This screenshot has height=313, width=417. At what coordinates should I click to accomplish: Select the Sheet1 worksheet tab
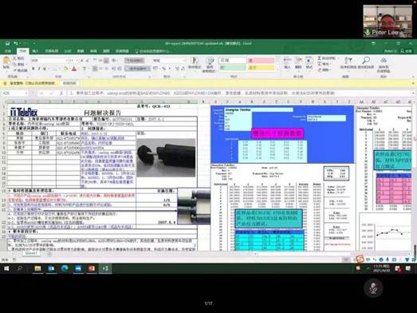click(31, 253)
